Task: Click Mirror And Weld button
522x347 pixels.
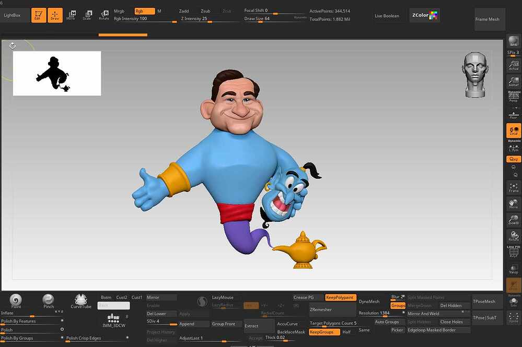Action: pyautogui.click(x=438, y=314)
